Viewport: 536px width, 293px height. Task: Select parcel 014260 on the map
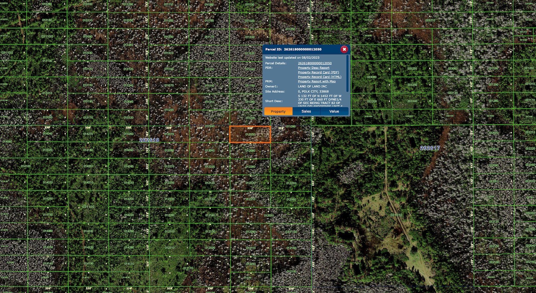click(x=129, y=134)
